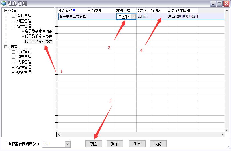This screenshot has height=151, width=231.
Task: Open the 发送方式 dropdown in the first row
Action: (x=133, y=17)
